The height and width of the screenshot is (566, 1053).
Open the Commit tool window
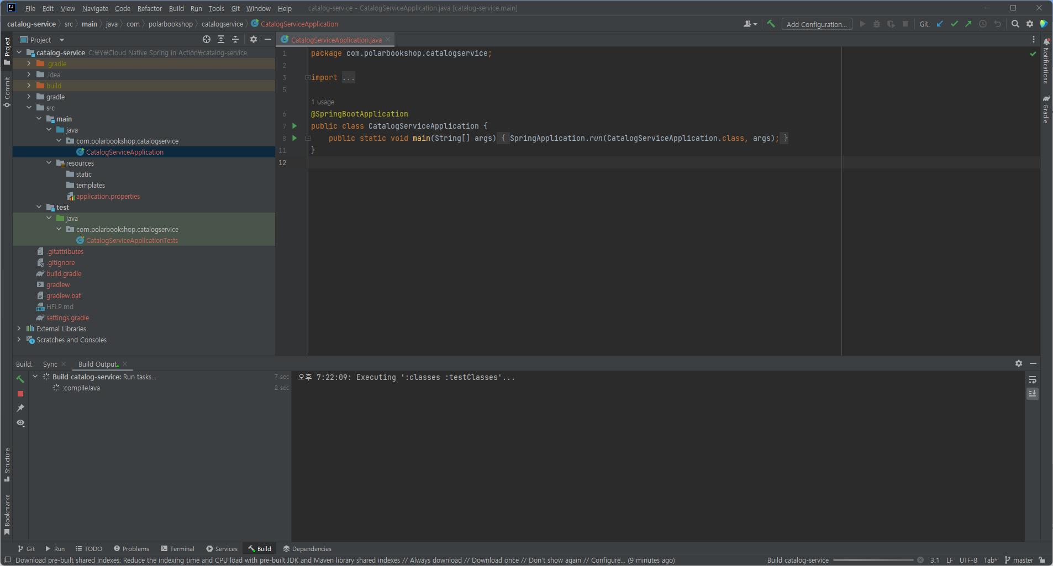(7, 92)
